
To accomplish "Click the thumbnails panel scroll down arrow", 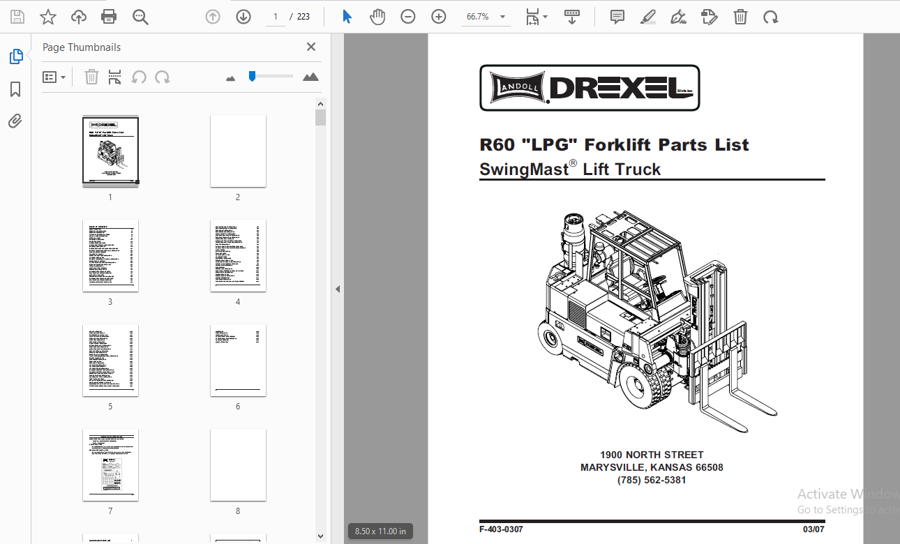I will [320, 536].
